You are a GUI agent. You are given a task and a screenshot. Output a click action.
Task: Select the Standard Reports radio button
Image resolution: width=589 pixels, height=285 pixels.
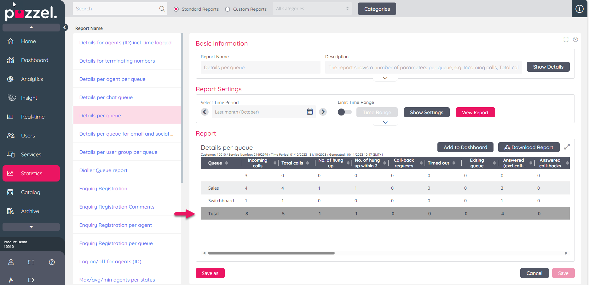[176, 9]
